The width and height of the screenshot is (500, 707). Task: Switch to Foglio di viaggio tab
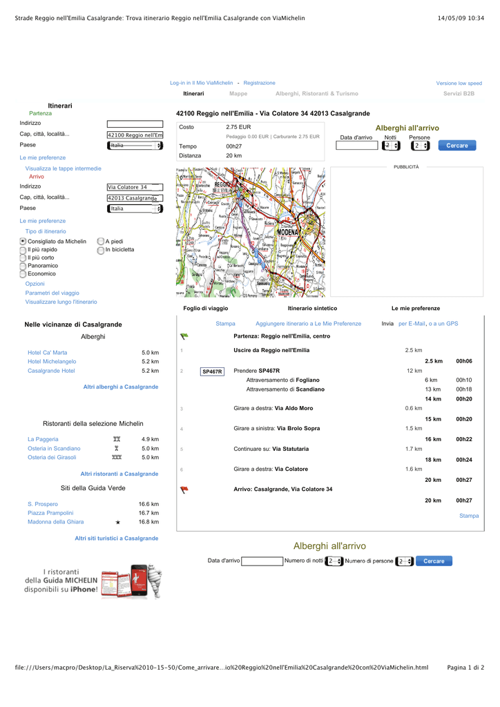pos(206,309)
